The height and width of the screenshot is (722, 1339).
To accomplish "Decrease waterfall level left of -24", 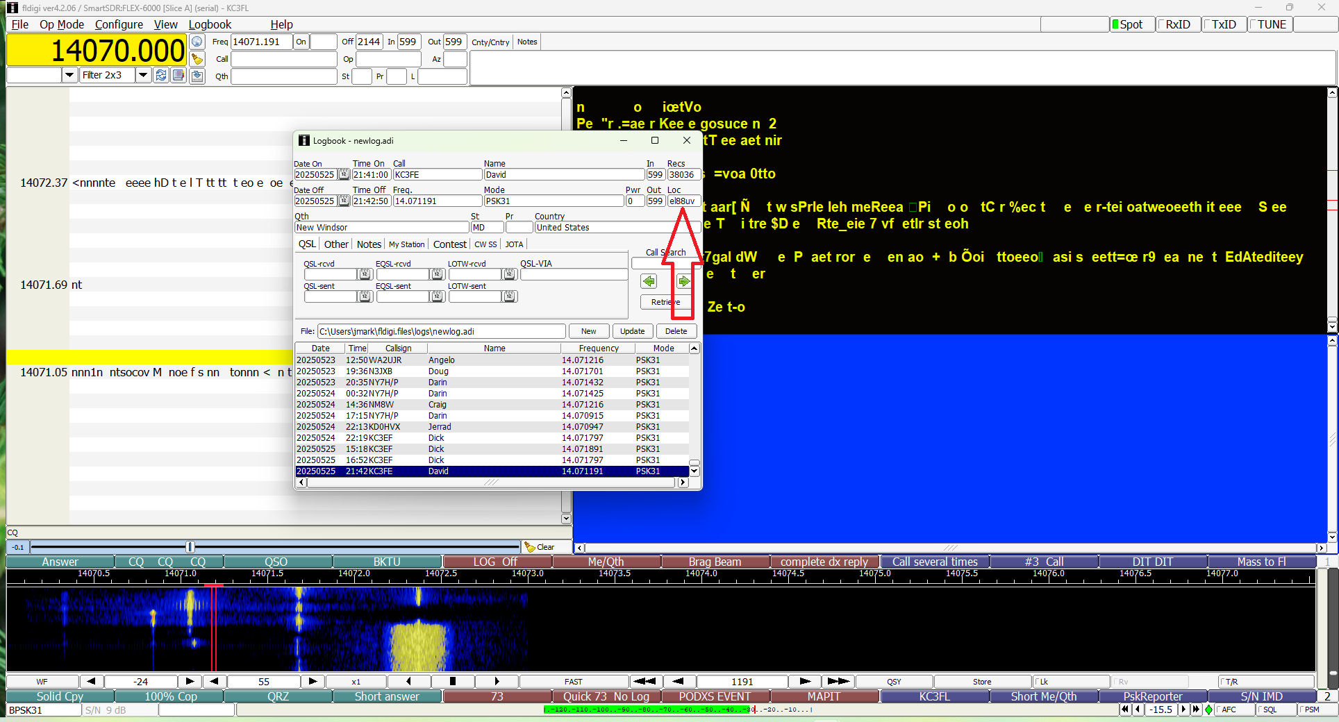I will 91,682.
